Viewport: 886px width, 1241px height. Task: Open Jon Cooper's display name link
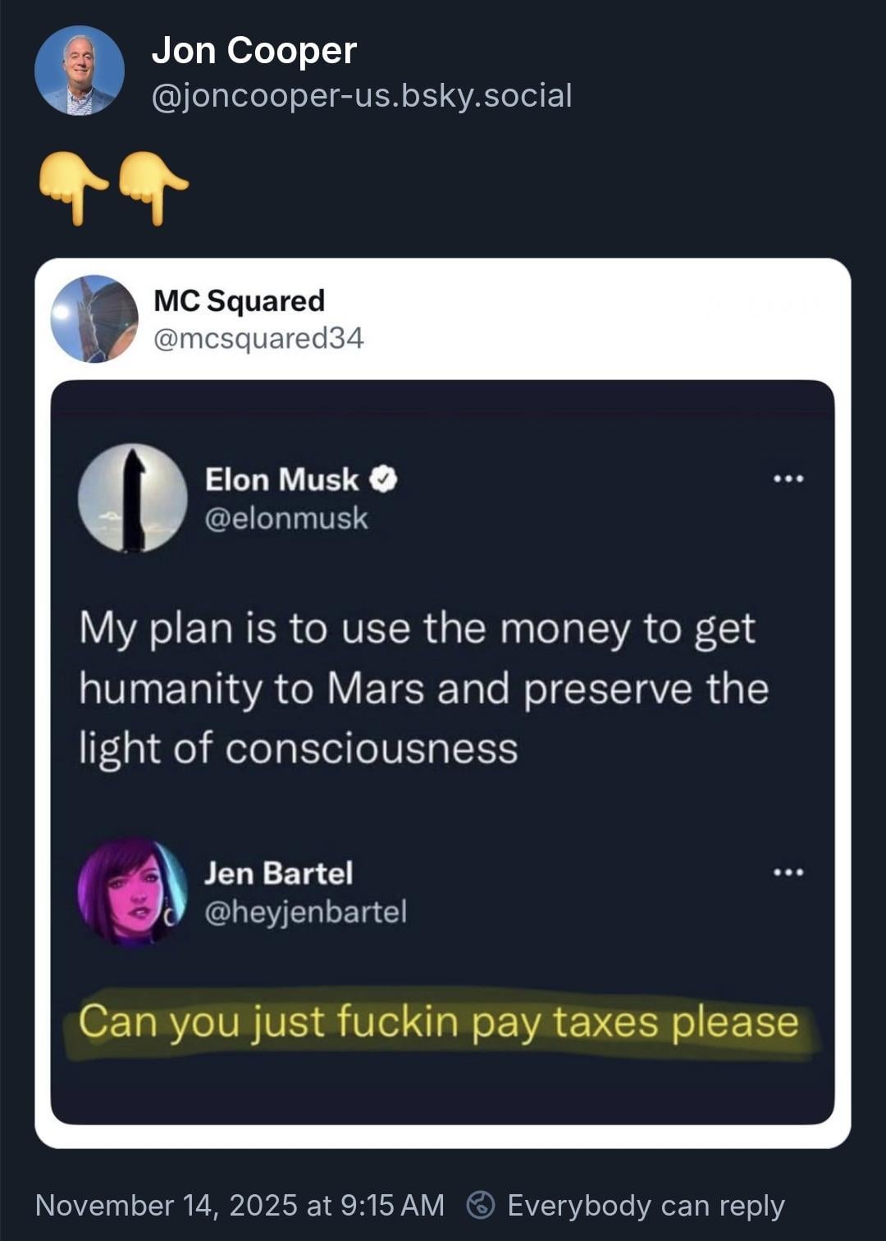(254, 50)
